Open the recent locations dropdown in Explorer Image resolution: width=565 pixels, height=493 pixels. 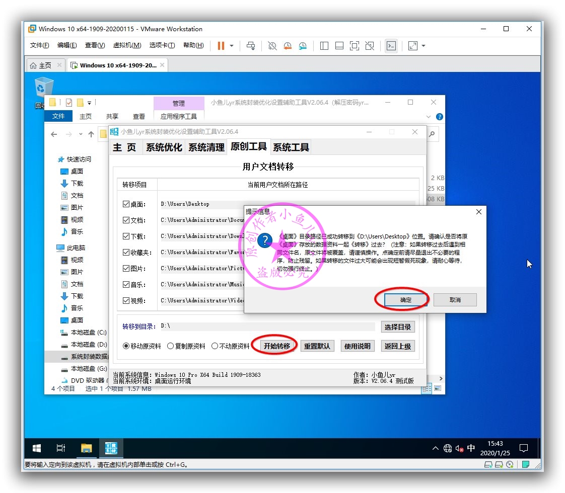(81, 134)
